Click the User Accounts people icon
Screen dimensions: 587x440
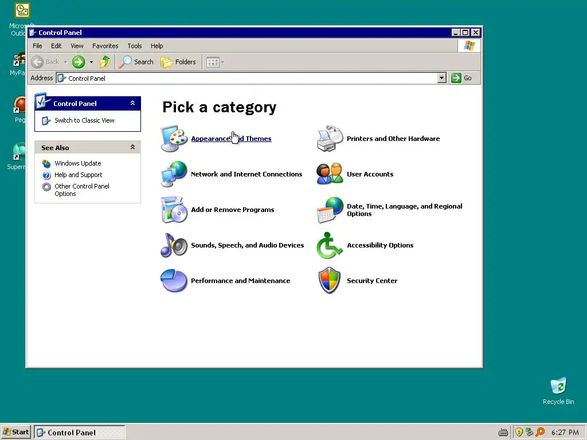point(330,174)
